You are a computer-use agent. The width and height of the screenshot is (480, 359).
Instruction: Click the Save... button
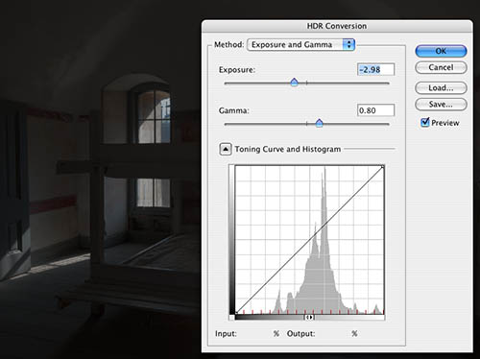pyautogui.click(x=441, y=105)
